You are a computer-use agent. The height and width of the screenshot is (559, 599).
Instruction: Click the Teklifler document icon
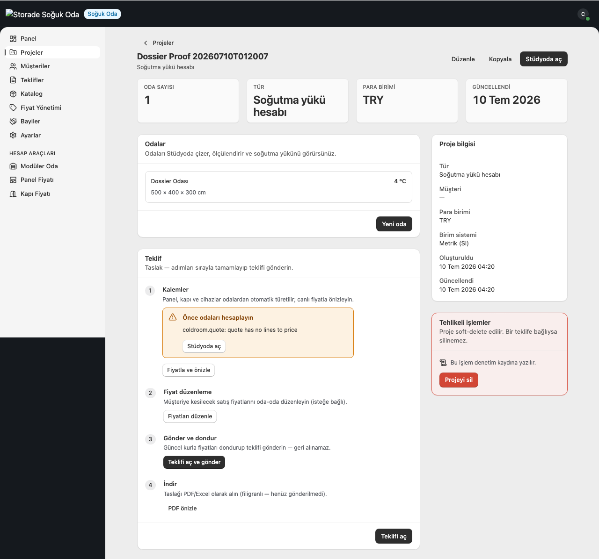[13, 80]
